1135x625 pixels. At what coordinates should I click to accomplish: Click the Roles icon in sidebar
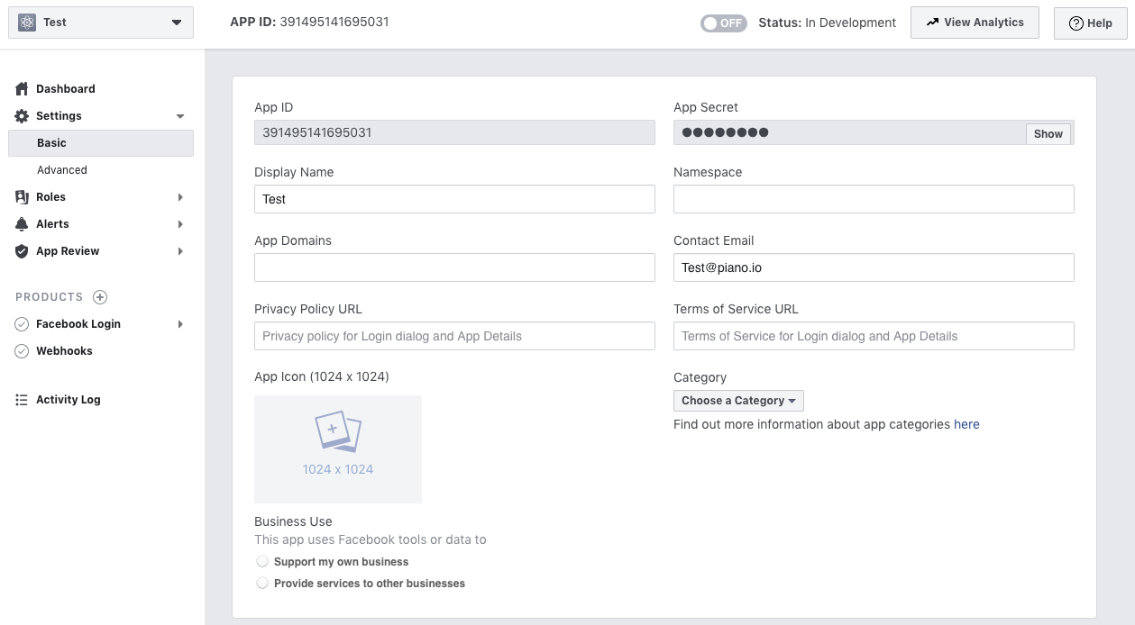pyautogui.click(x=22, y=197)
